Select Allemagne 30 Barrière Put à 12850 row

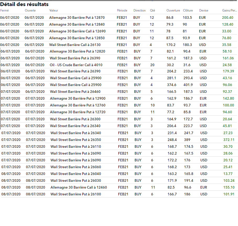[x=118, y=38]
